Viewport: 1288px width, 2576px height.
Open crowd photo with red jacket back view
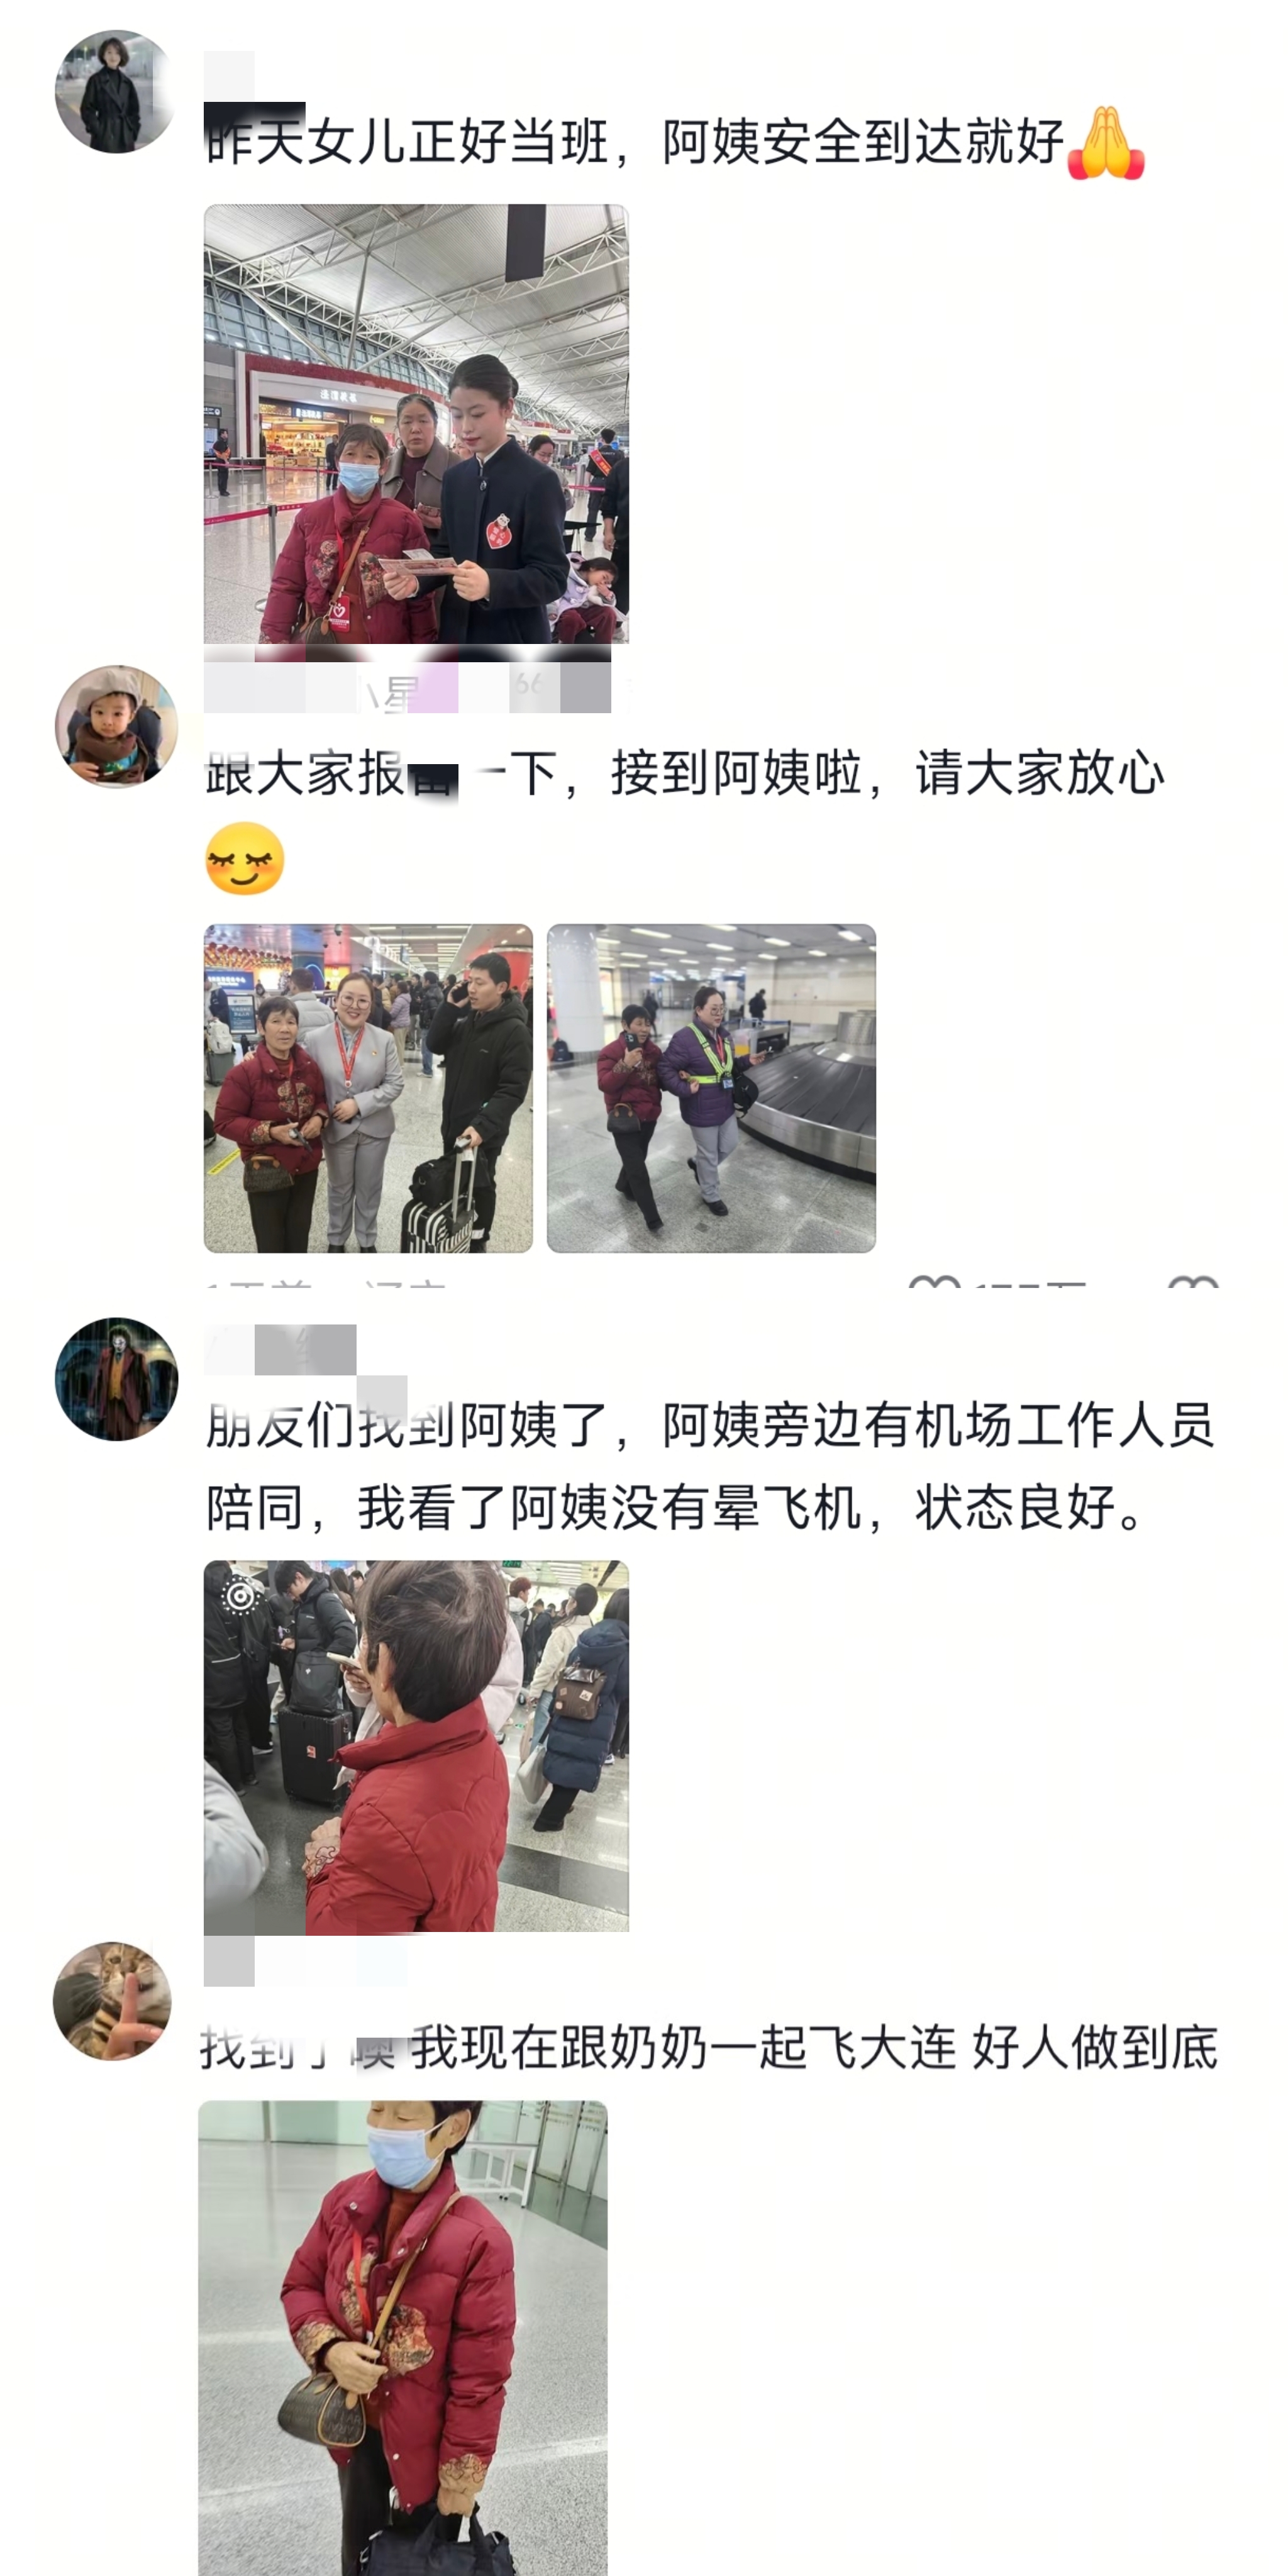(x=416, y=1746)
